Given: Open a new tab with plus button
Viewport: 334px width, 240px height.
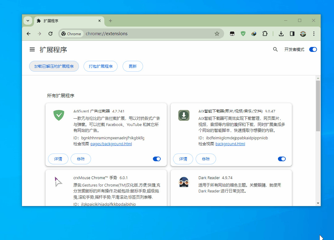Looking at the screenshot, I should pos(110,21).
